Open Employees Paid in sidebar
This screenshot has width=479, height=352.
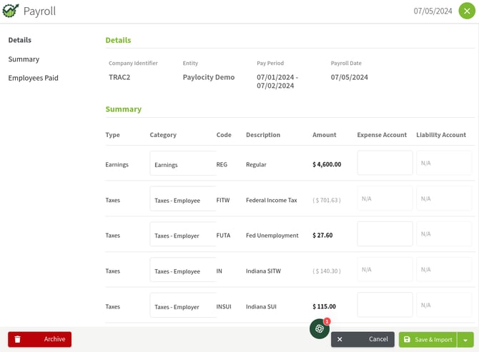pyautogui.click(x=33, y=78)
